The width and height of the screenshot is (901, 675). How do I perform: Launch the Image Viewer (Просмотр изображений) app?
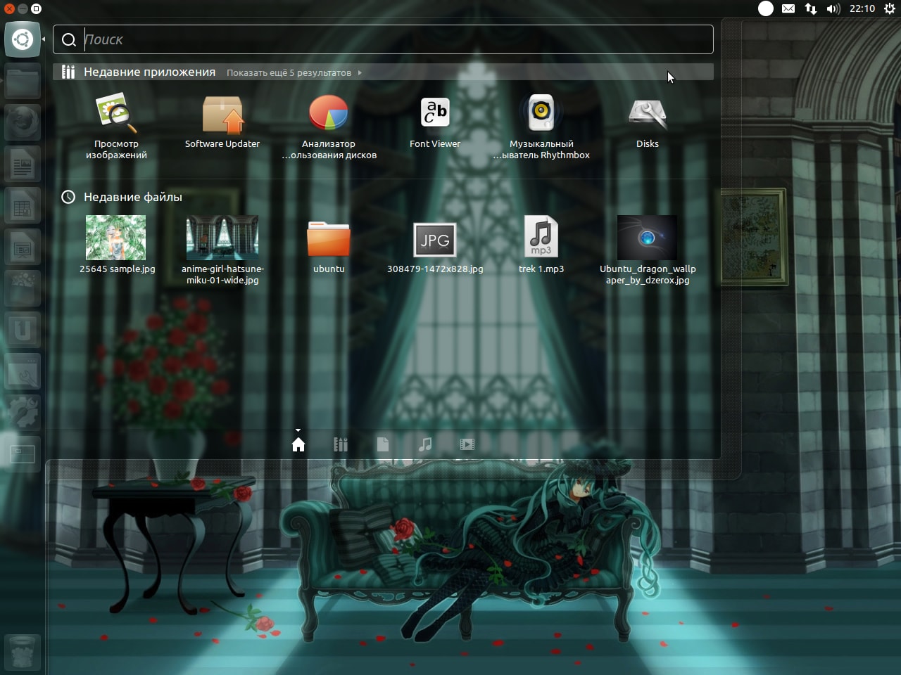pyautogui.click(x=116, y=127)
